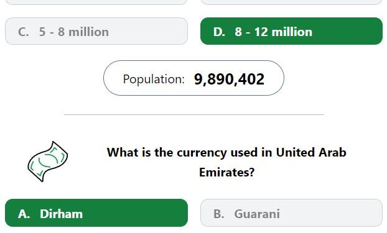Click the Guarani text in grey button
This screenshot has width=387, height=233.
(257, 214)
